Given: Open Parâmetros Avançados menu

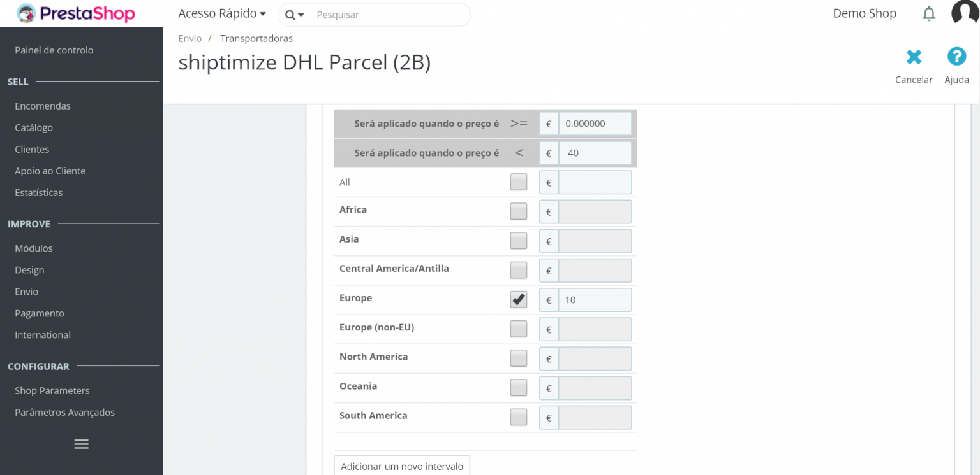Looking at the screenshot, I should coord(65,413).
